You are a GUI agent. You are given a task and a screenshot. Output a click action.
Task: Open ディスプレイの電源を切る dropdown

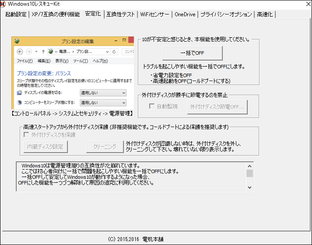[x=103, y=93]
